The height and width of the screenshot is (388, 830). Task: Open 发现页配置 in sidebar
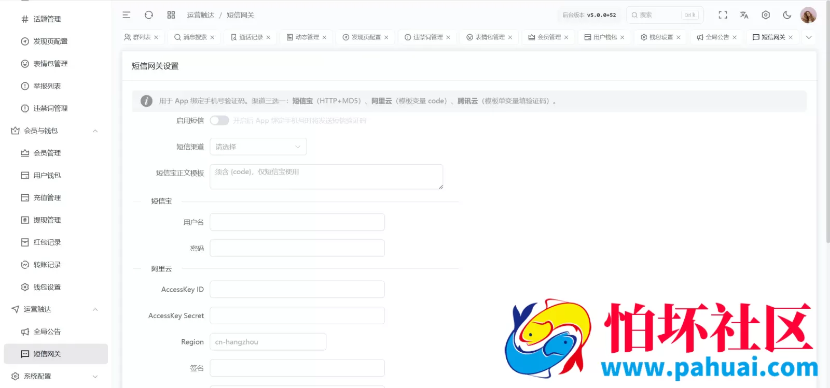point(56,41)
